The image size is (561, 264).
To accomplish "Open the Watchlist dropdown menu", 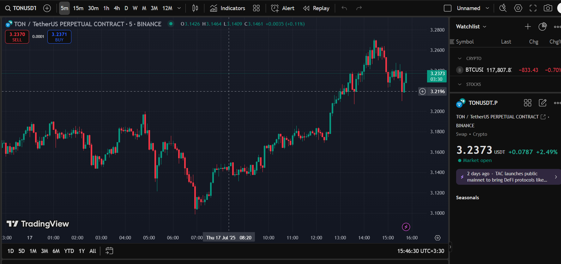I will (471, 27).
